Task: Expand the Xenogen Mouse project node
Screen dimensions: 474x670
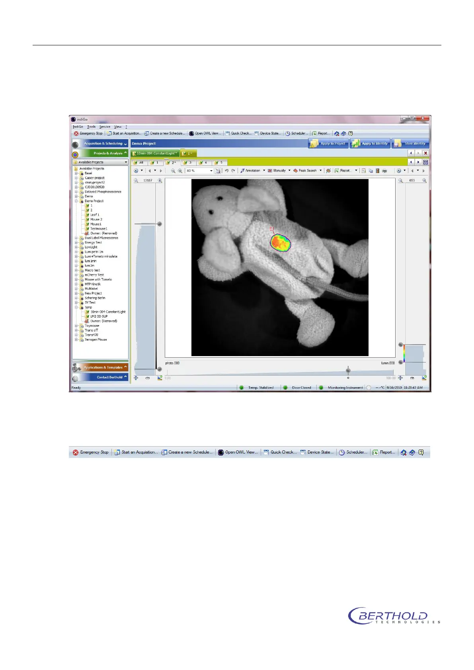Action: click(x=76, y=339)
